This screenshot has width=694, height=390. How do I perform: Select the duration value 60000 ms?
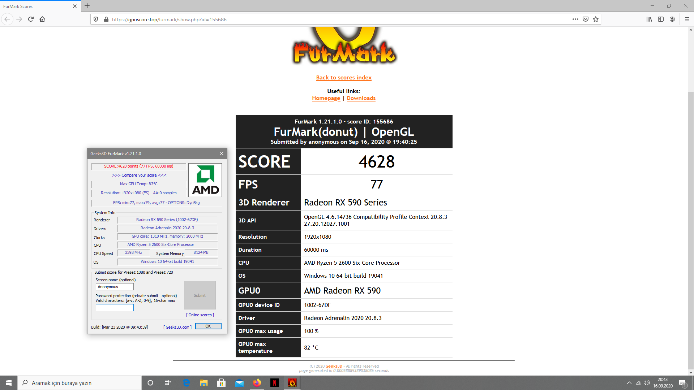pyautogui.click(x=316, y=250)
